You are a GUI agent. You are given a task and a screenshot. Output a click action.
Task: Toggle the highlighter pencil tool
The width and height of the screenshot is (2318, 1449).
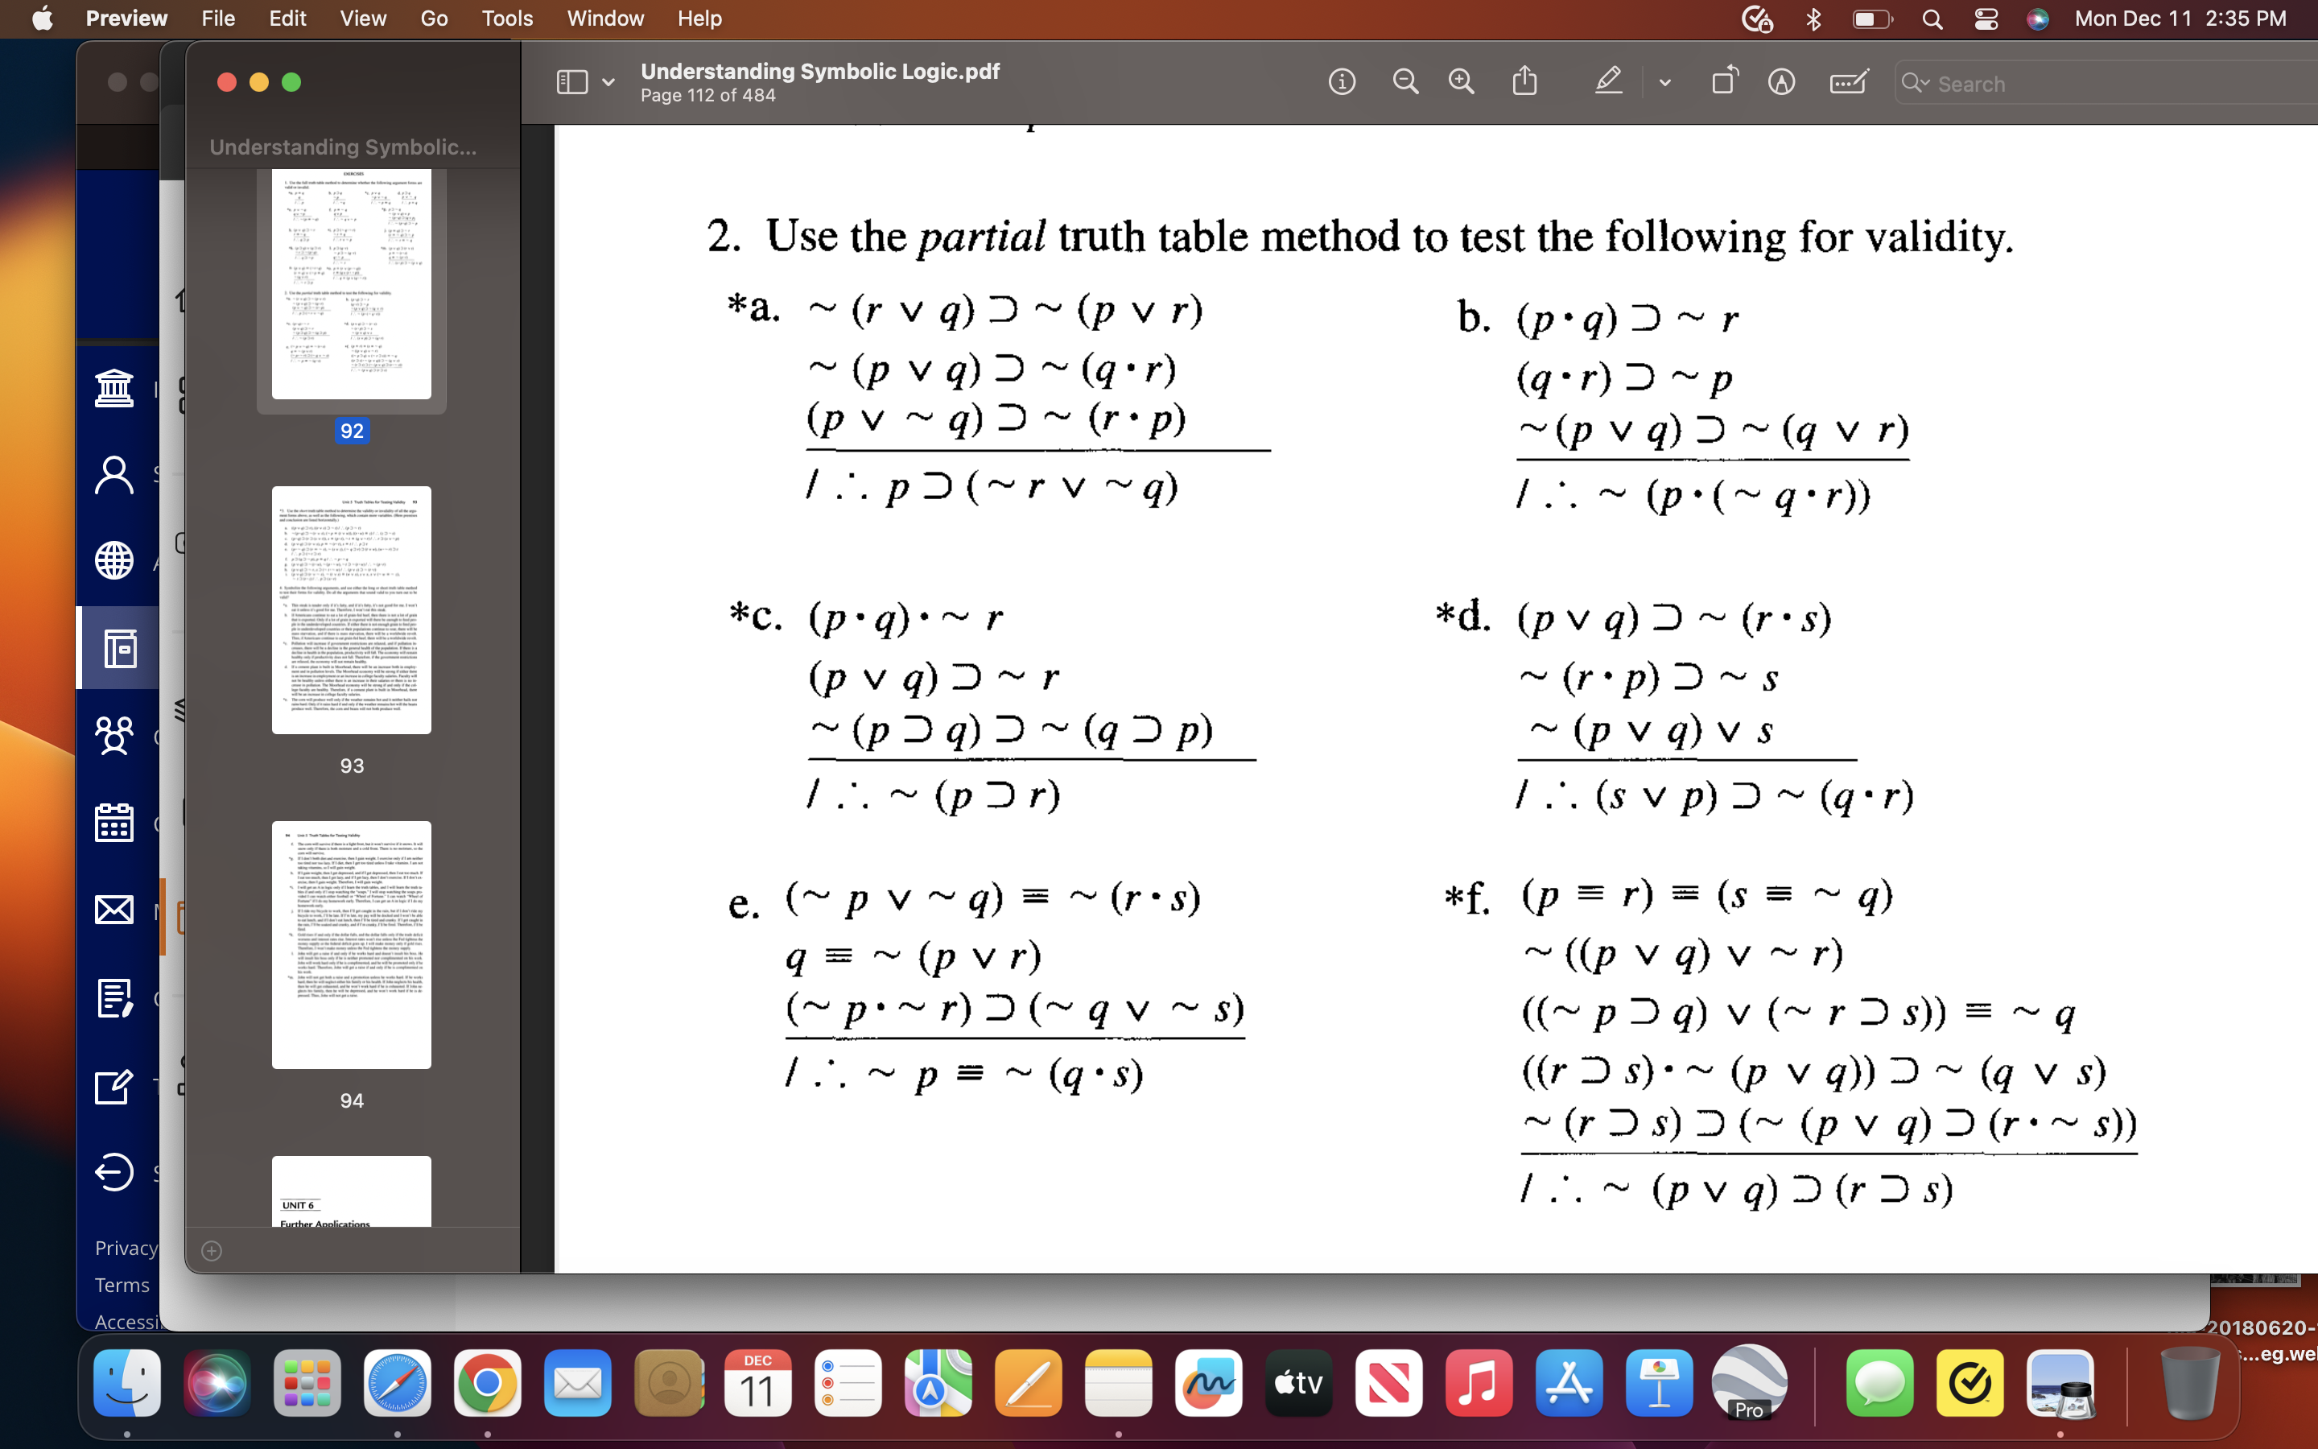pos(1607,81)
